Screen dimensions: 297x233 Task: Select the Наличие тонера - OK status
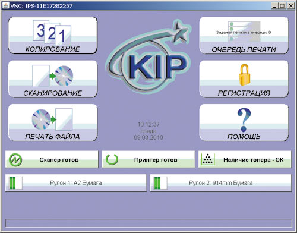245,159
